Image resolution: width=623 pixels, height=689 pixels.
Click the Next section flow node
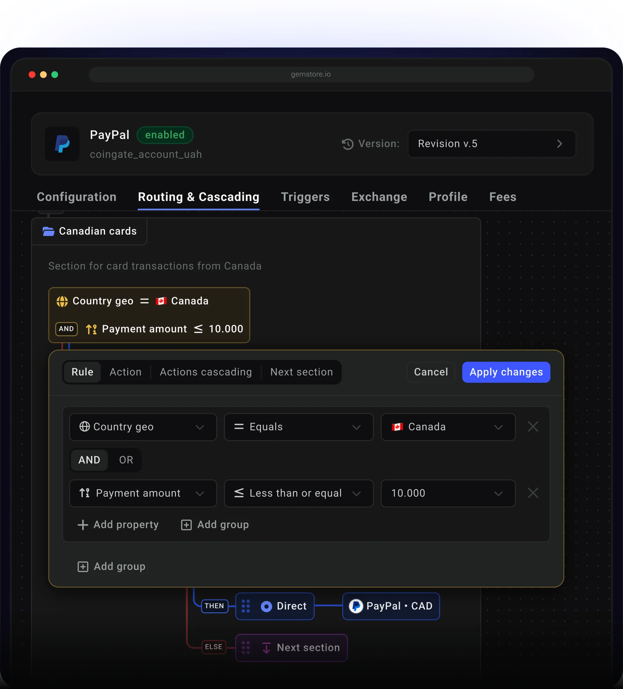[x=292, y=648]
